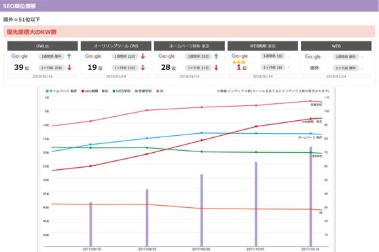Toggle the web戦略 東京 legend entry
The width and height of the screenshot is (379, 252).
point(95,91)
